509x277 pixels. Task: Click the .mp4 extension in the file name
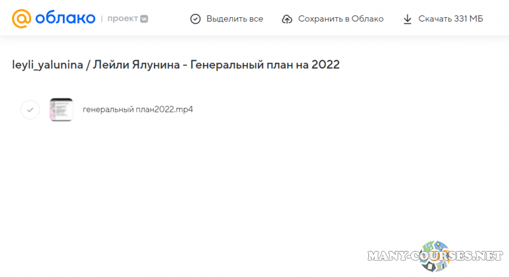tap(184, 109)
